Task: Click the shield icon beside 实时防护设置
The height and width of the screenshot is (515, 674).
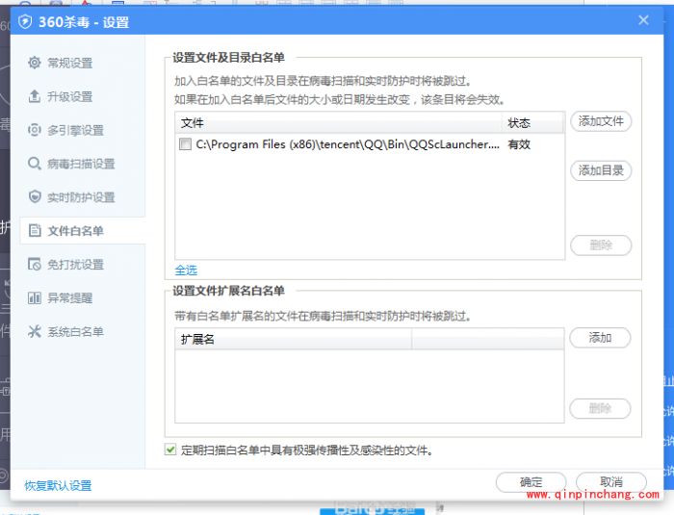Action: click(x=35, y=197)
